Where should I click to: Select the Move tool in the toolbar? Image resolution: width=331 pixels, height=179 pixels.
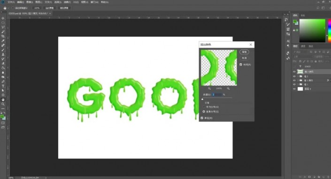coord(3,18)
